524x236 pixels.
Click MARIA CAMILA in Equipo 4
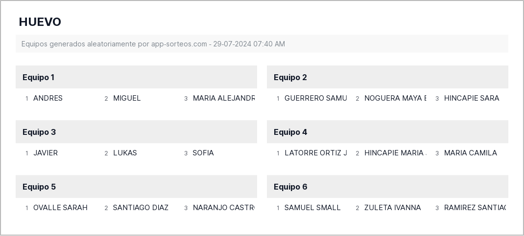471,153
